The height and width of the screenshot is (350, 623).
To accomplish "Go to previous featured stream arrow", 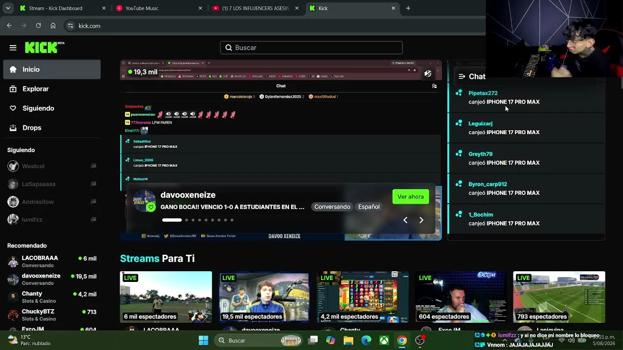I will (405, 220).
